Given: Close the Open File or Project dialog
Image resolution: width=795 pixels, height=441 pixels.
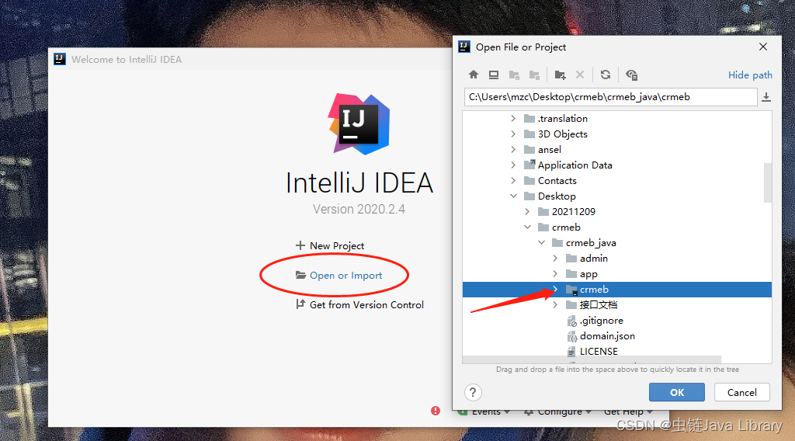Looking at the screenshot, I should pyautogui.click(x=763, y=47).
